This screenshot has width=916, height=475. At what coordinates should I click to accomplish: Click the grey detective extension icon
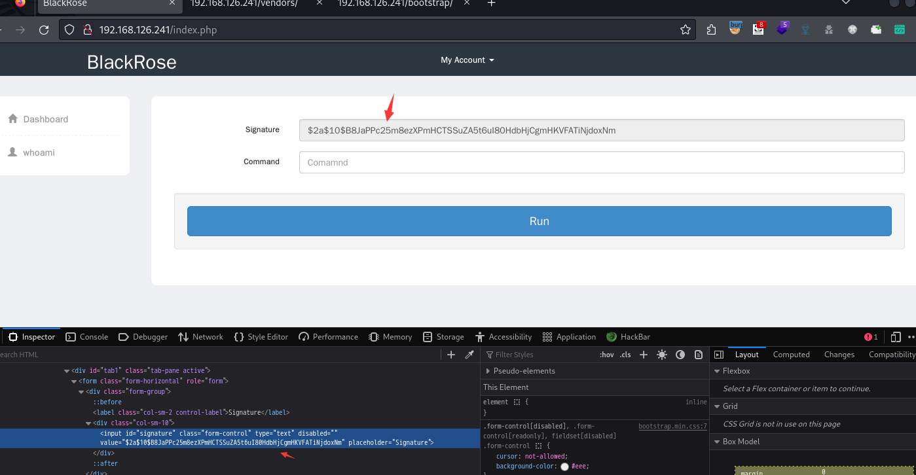pos(829,29)
